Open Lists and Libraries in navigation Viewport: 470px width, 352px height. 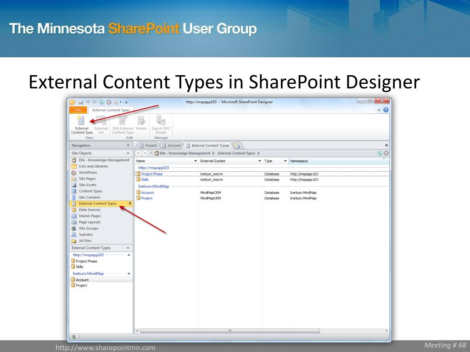[x=101, y=166]
